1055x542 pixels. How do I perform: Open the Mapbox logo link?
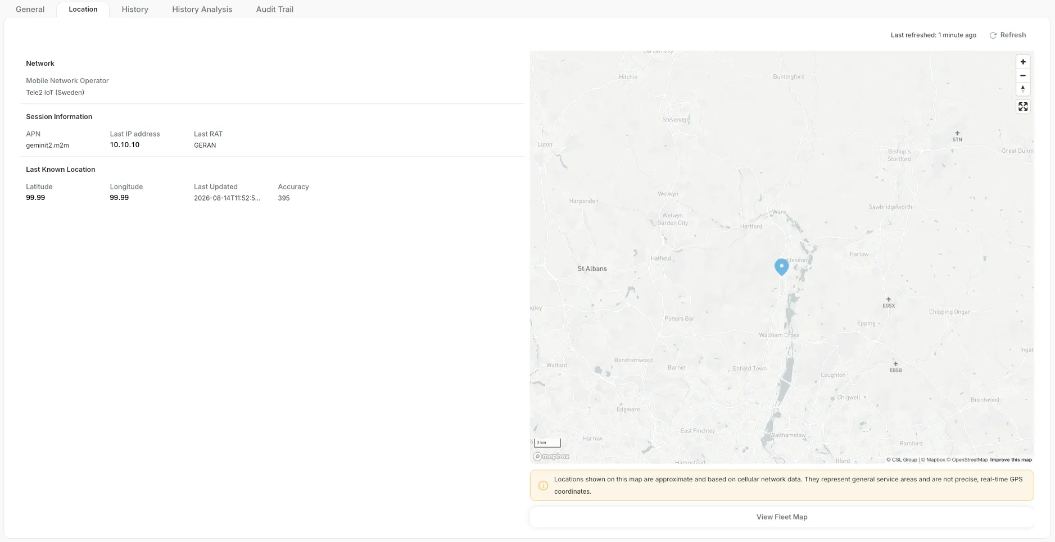[x=551, y=457]
